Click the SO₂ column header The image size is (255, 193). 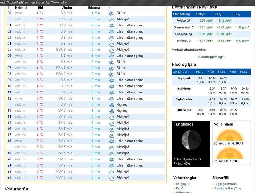point(237,14)
